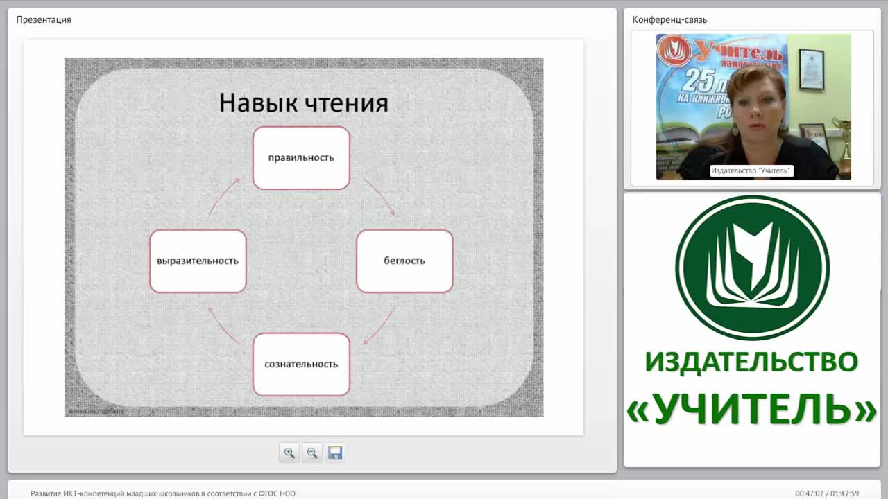888x499 pixels.
Task: Click the playback time 00:47:02 / 01:42:59
Action: [x=827, y=493]
